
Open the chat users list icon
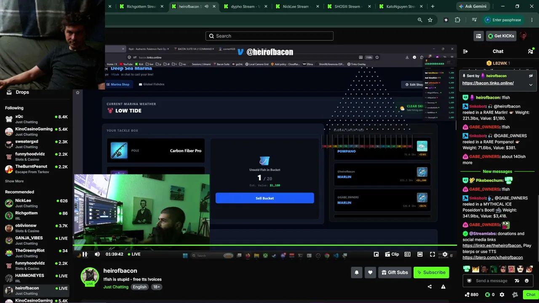pos(530,51)
